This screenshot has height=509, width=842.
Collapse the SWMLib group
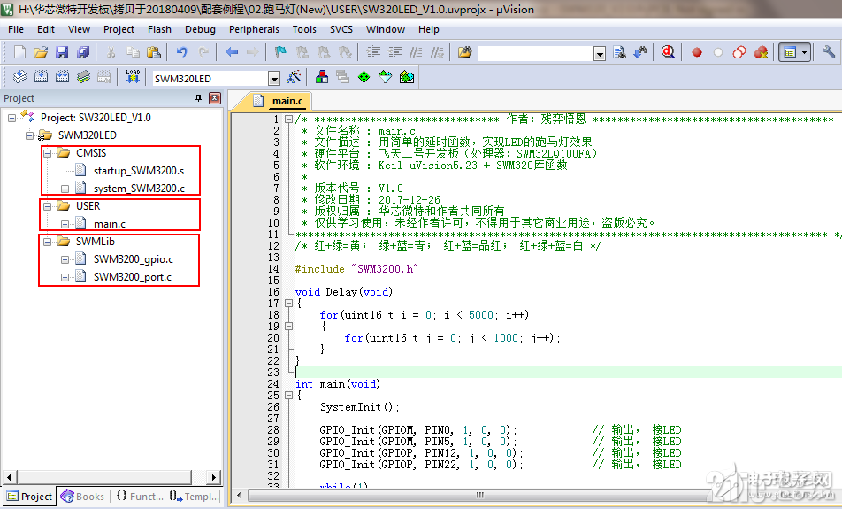coord(47,242)
